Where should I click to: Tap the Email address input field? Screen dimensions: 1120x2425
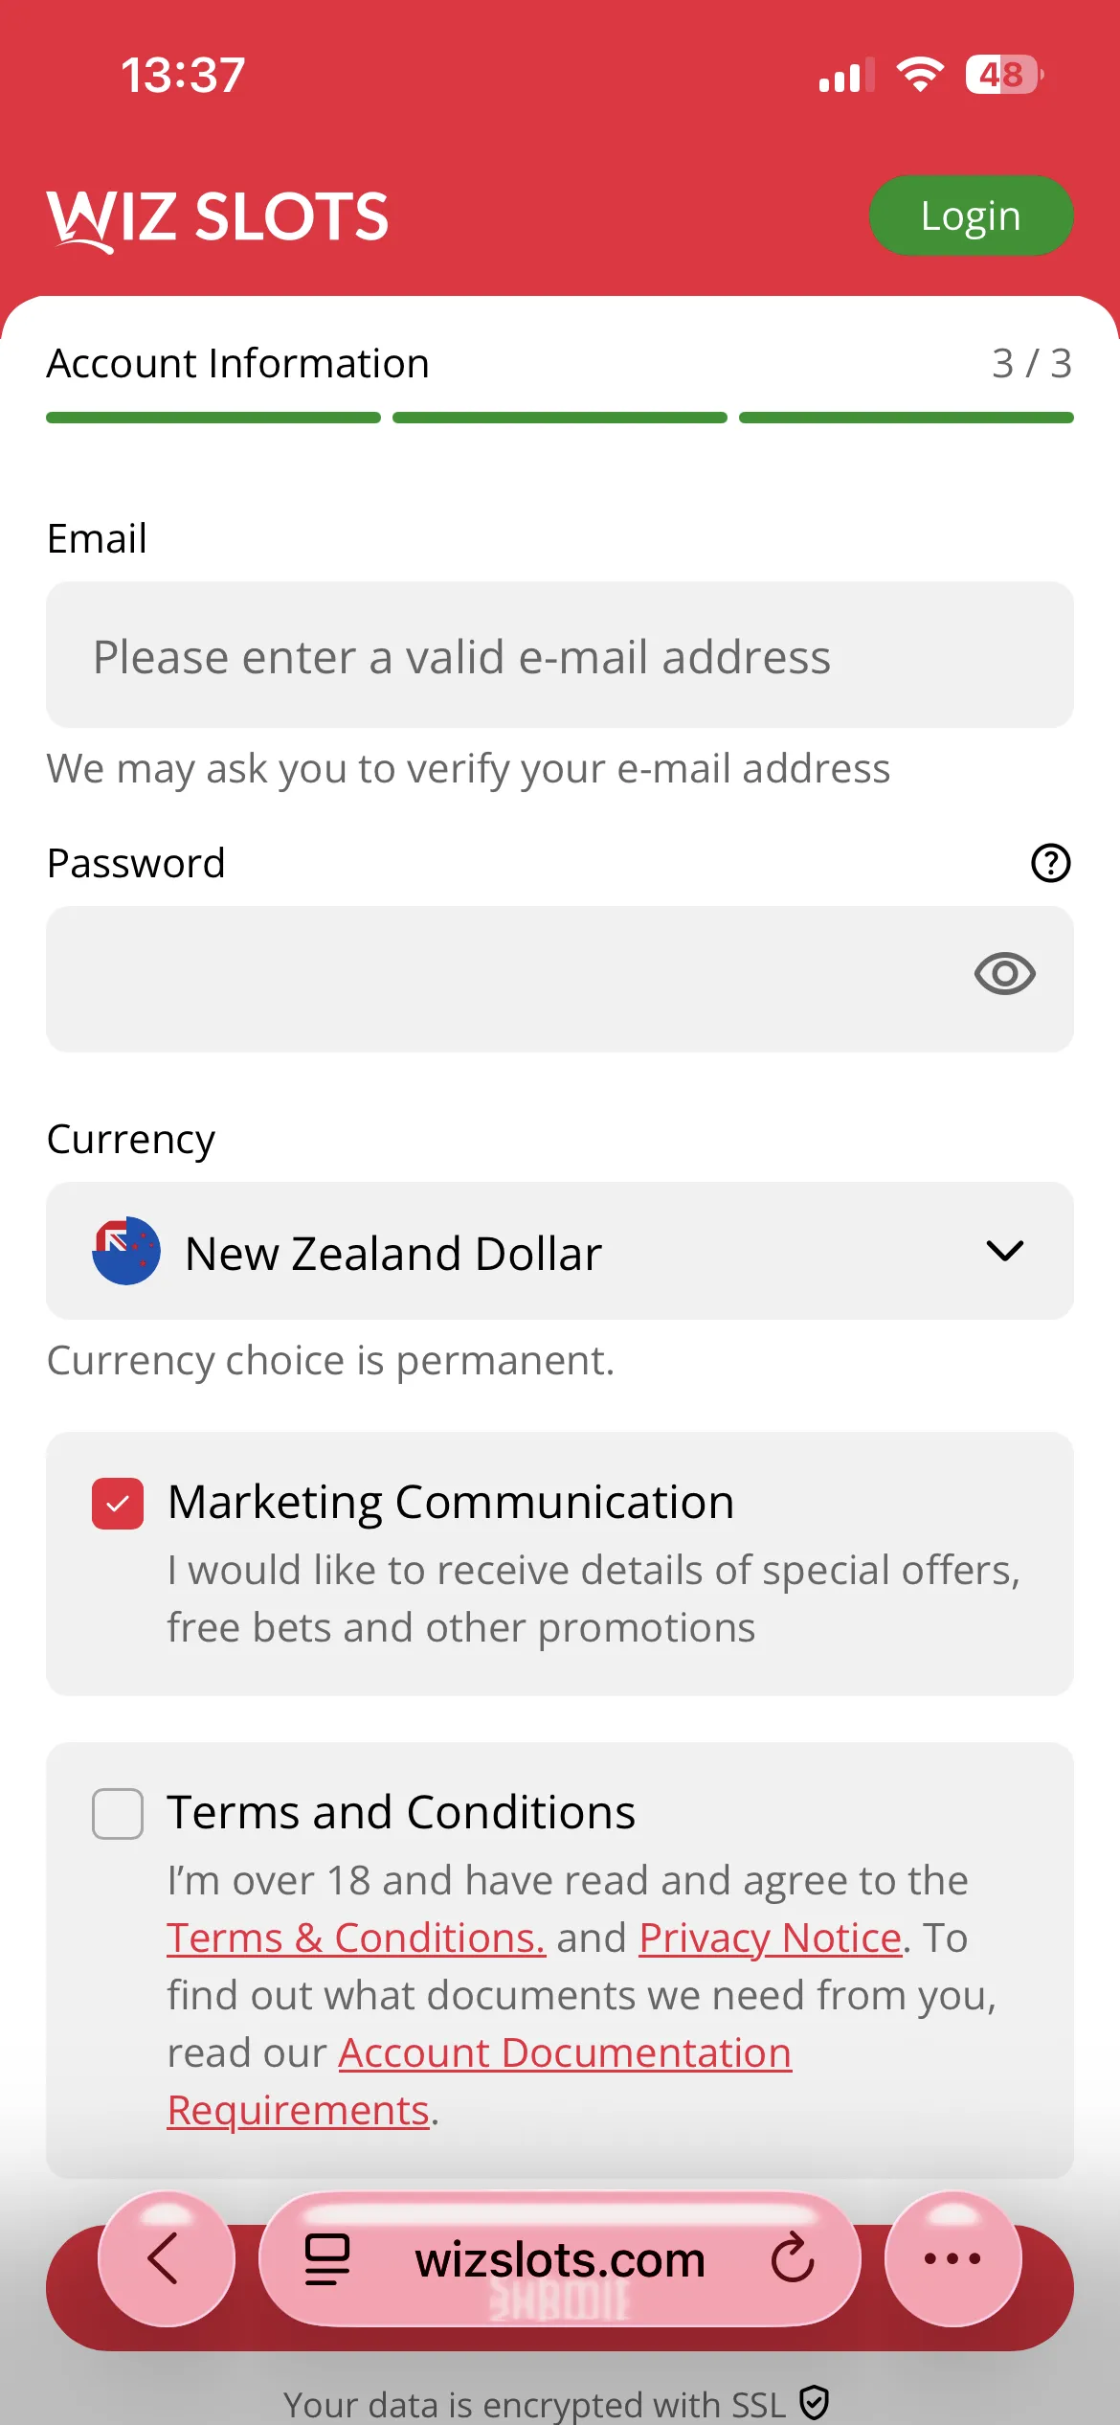tap(559, 655)
